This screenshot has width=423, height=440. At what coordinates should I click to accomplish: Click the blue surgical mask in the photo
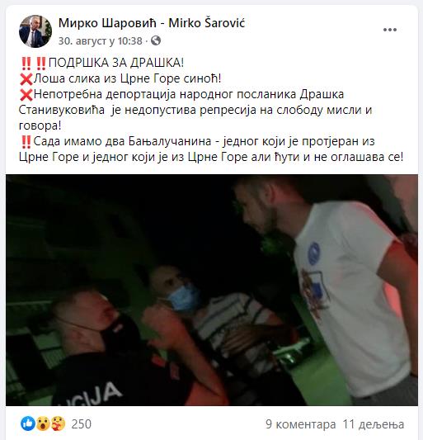(x=184, y=298)
